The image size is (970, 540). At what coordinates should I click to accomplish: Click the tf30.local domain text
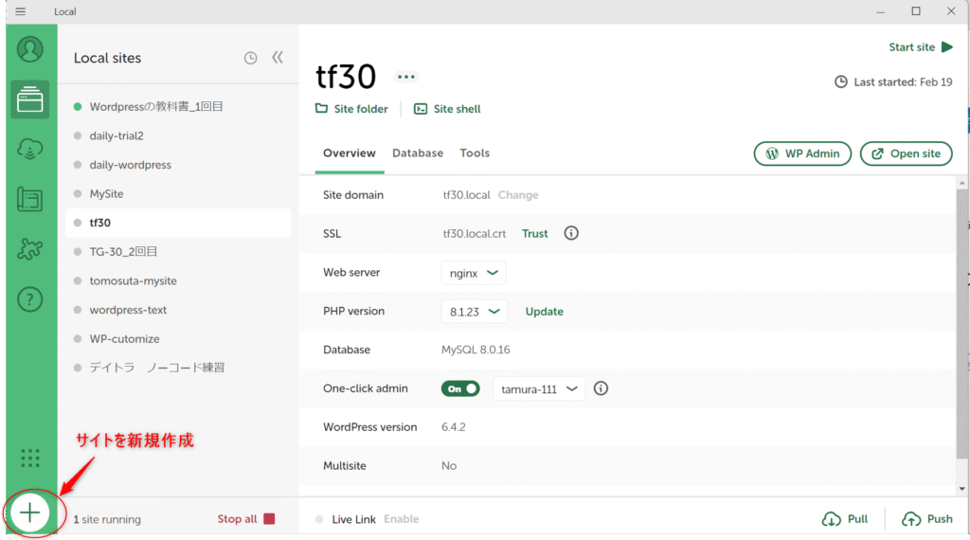pos(466,195)
